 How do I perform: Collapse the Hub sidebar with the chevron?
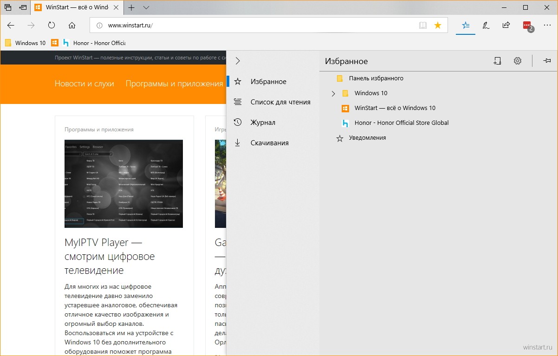click(x=238, y=61)
